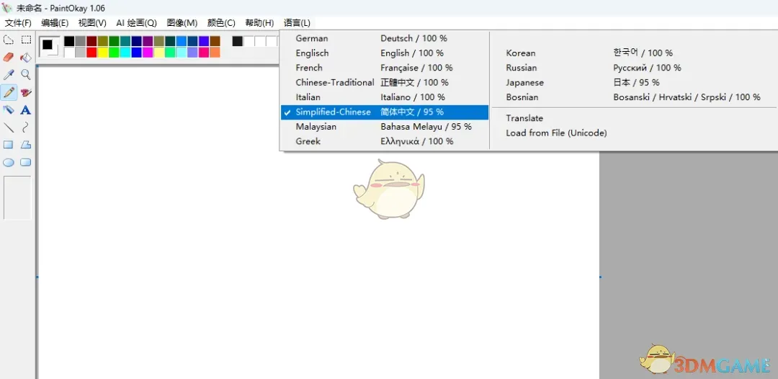Open the 帮助(H) menu
Image resolution: width=778 pixels, height=379 pixels.
pos(259,23)
